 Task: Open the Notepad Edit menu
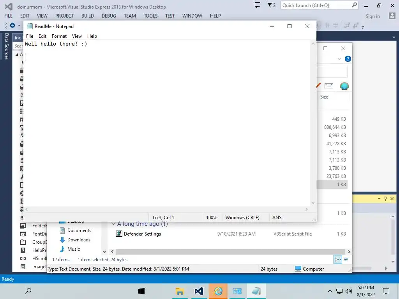[42, 36]
